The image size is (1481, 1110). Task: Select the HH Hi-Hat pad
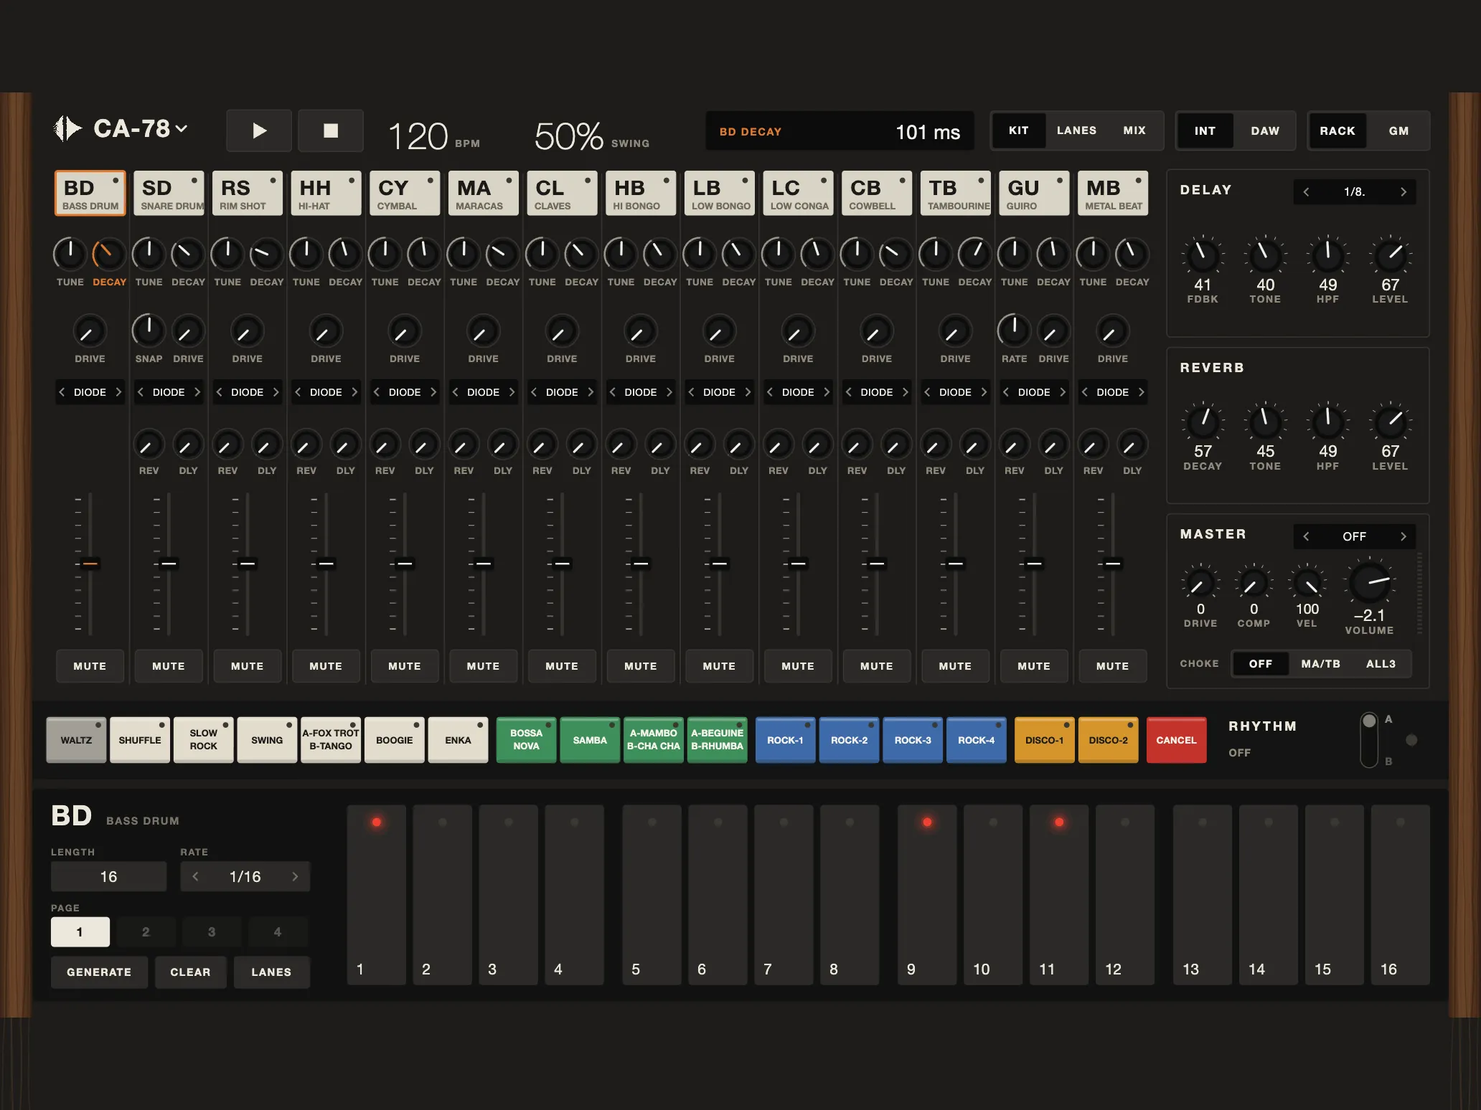pos(326,194)
